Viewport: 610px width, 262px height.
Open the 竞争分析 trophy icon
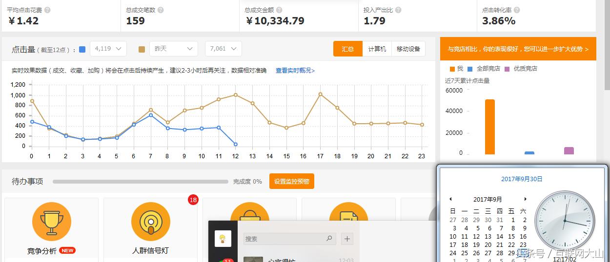click(x=52, y=222)
